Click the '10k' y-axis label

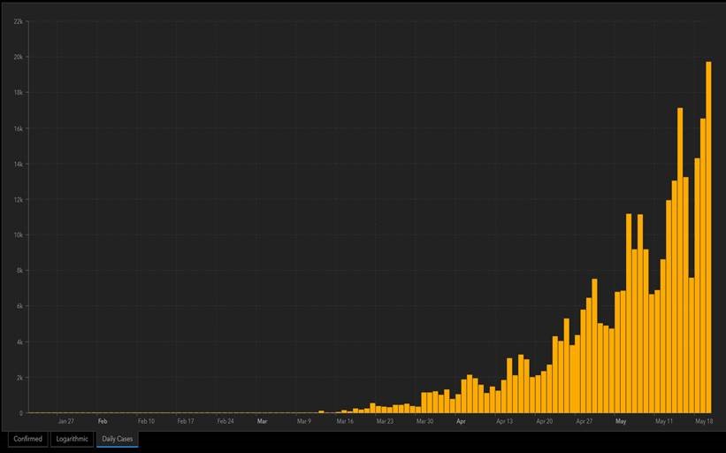click(x=18, y=235)
